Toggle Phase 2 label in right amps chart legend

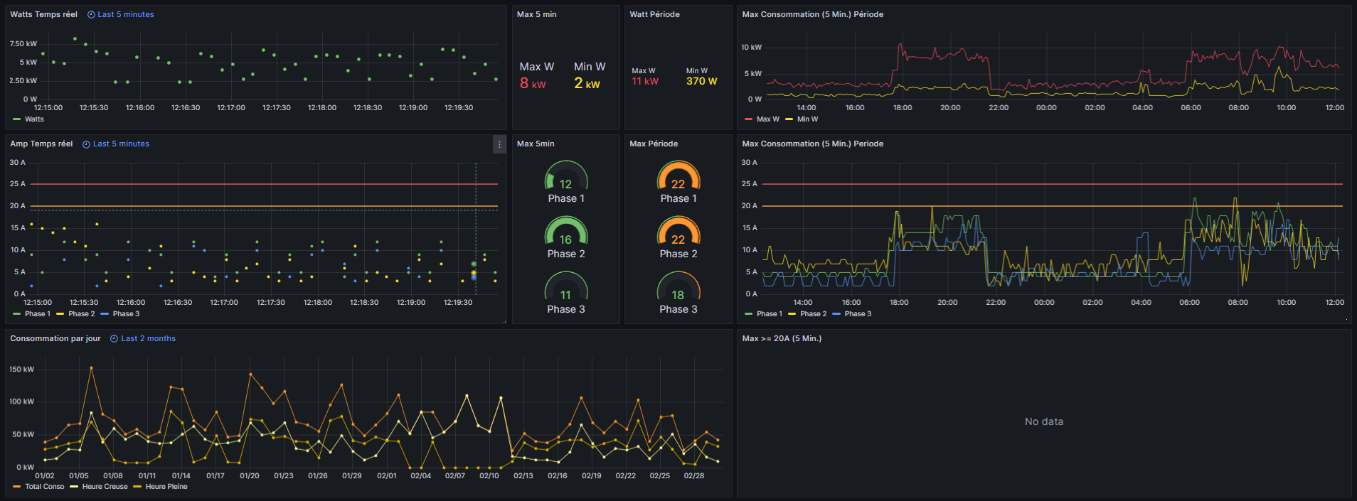click(x=813, y=314)
